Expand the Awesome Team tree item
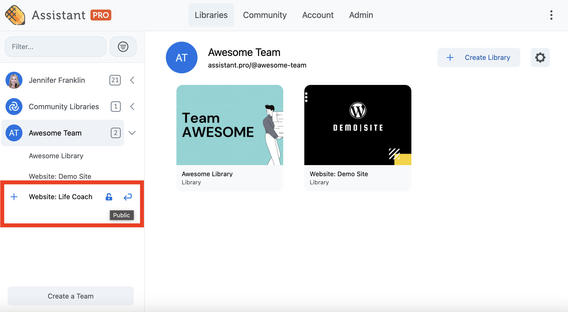The width and height of the screenshot is (568, 312). coord(132,133)
